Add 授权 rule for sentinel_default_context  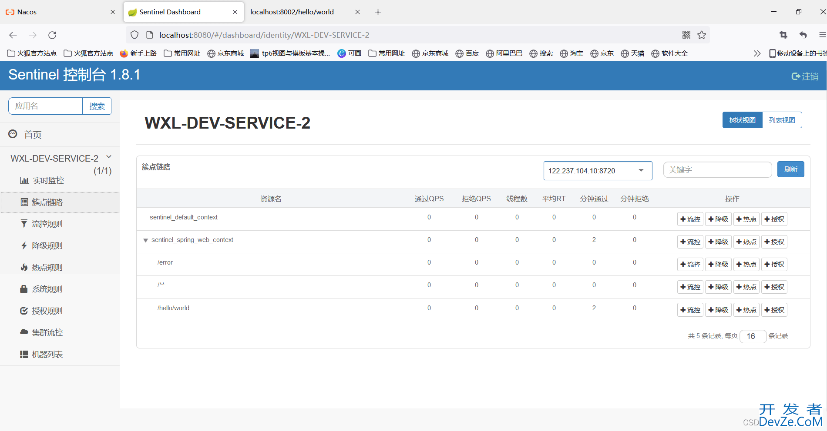(x=774, y=219)
